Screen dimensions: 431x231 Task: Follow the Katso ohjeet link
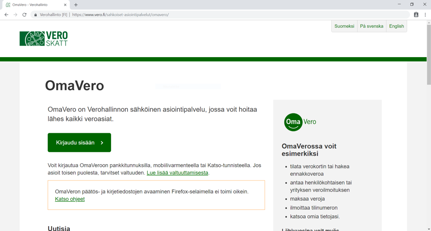coord(70,199)
